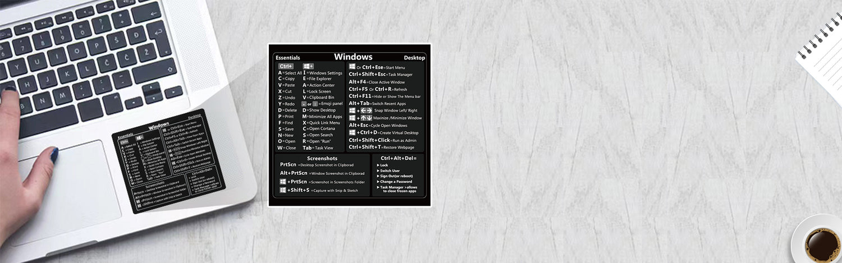Click the triangle bullet beside 'Lock' on the large sticker
Image resolution: width=842 pixels, height=263 pixels.
378,165
